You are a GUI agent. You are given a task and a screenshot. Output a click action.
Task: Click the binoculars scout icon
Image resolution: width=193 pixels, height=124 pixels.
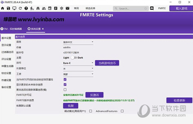(38, 8)
